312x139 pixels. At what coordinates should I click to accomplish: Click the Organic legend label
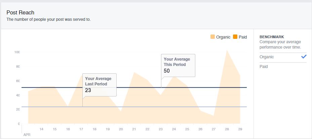(x=224, y=37)
